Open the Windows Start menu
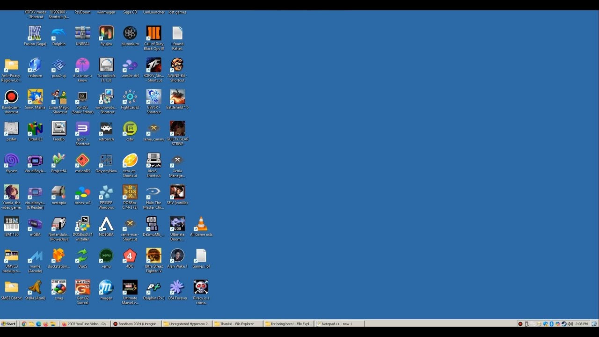This screenshot has height=337, width=599. coord(8,324)
